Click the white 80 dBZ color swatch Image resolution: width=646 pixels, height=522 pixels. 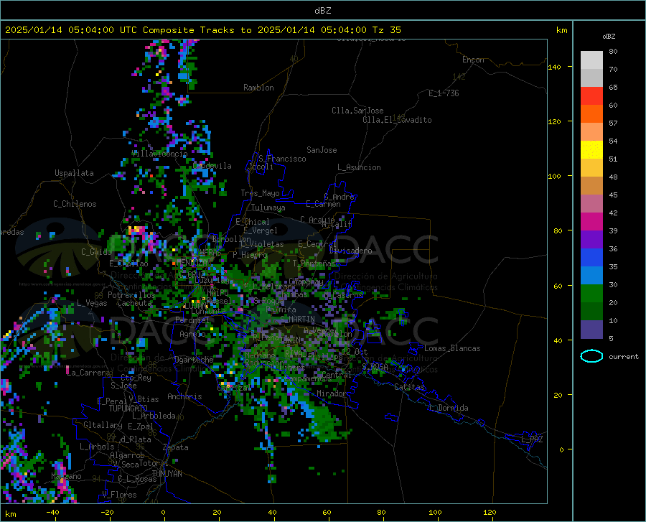click(x=591, y=60)
